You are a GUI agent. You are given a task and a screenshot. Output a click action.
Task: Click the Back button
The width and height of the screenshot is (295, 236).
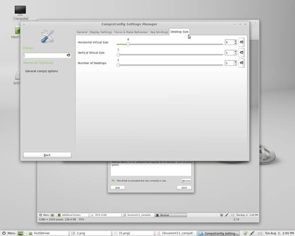pyautogui.click(x=47, y=155)
